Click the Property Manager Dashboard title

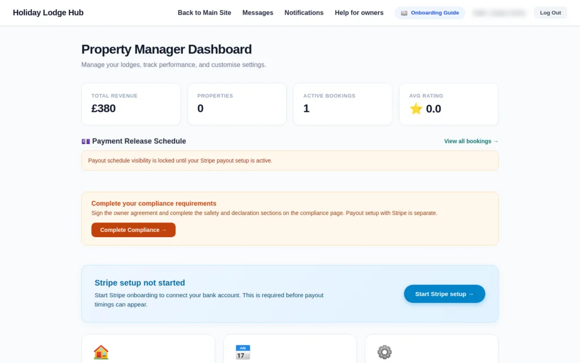pyautogui.click(x=167, y=49)
